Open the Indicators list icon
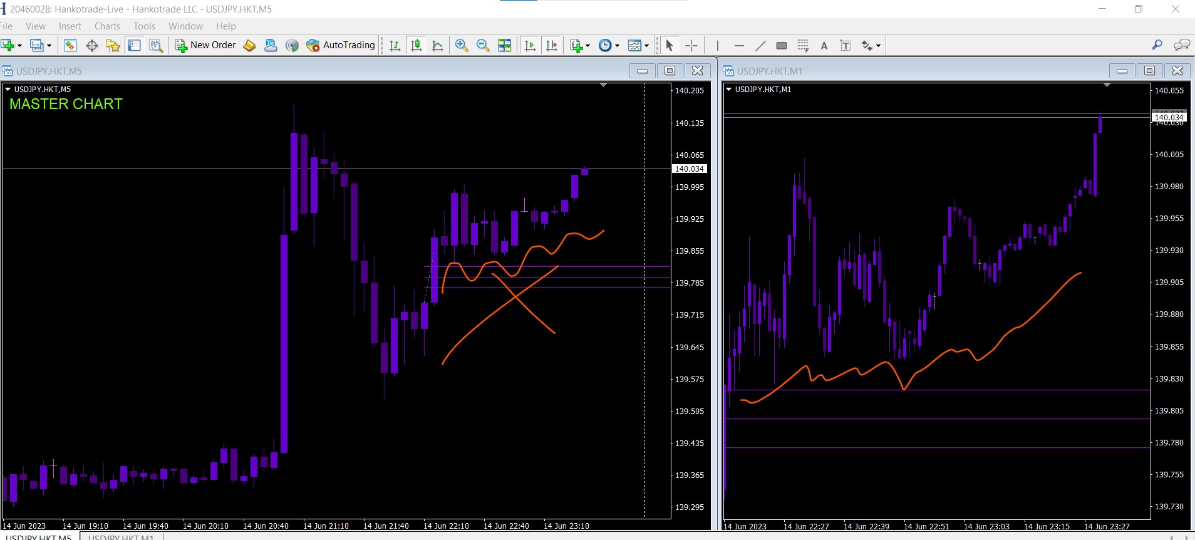 click(576, 45)
